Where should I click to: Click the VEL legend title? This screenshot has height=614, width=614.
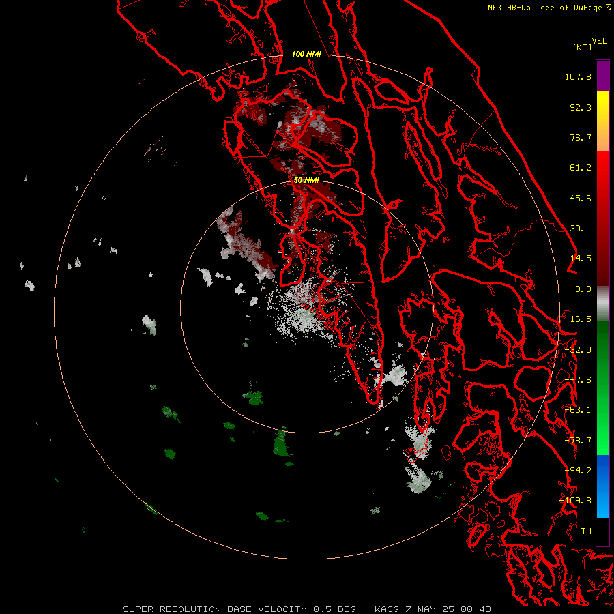[600, 41]
